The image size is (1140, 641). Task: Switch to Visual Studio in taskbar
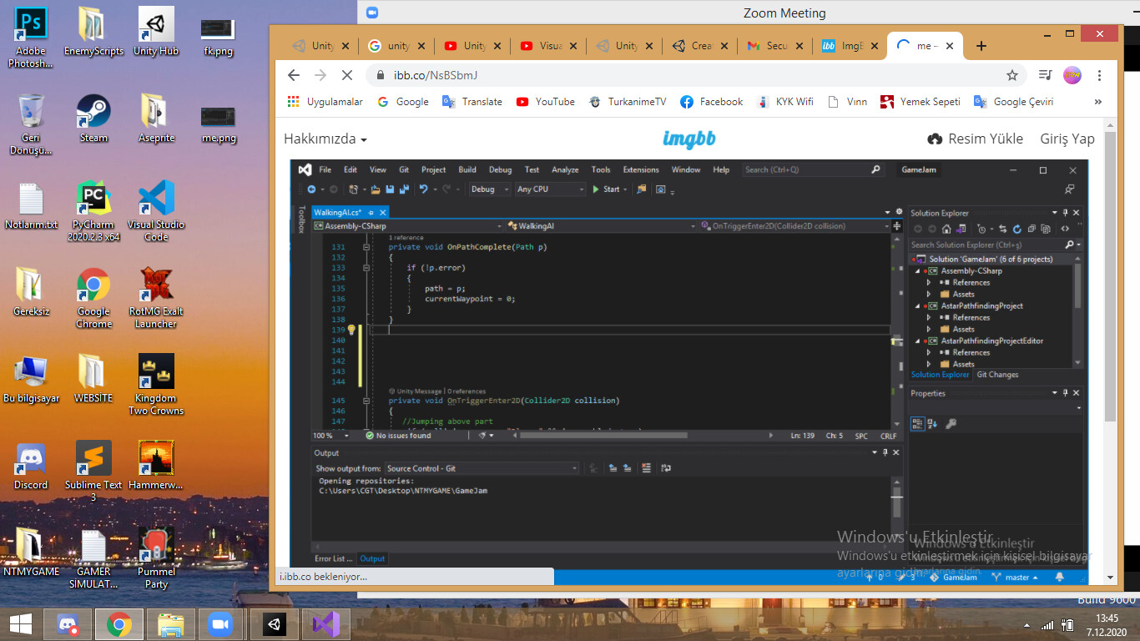tap(325, 624)
